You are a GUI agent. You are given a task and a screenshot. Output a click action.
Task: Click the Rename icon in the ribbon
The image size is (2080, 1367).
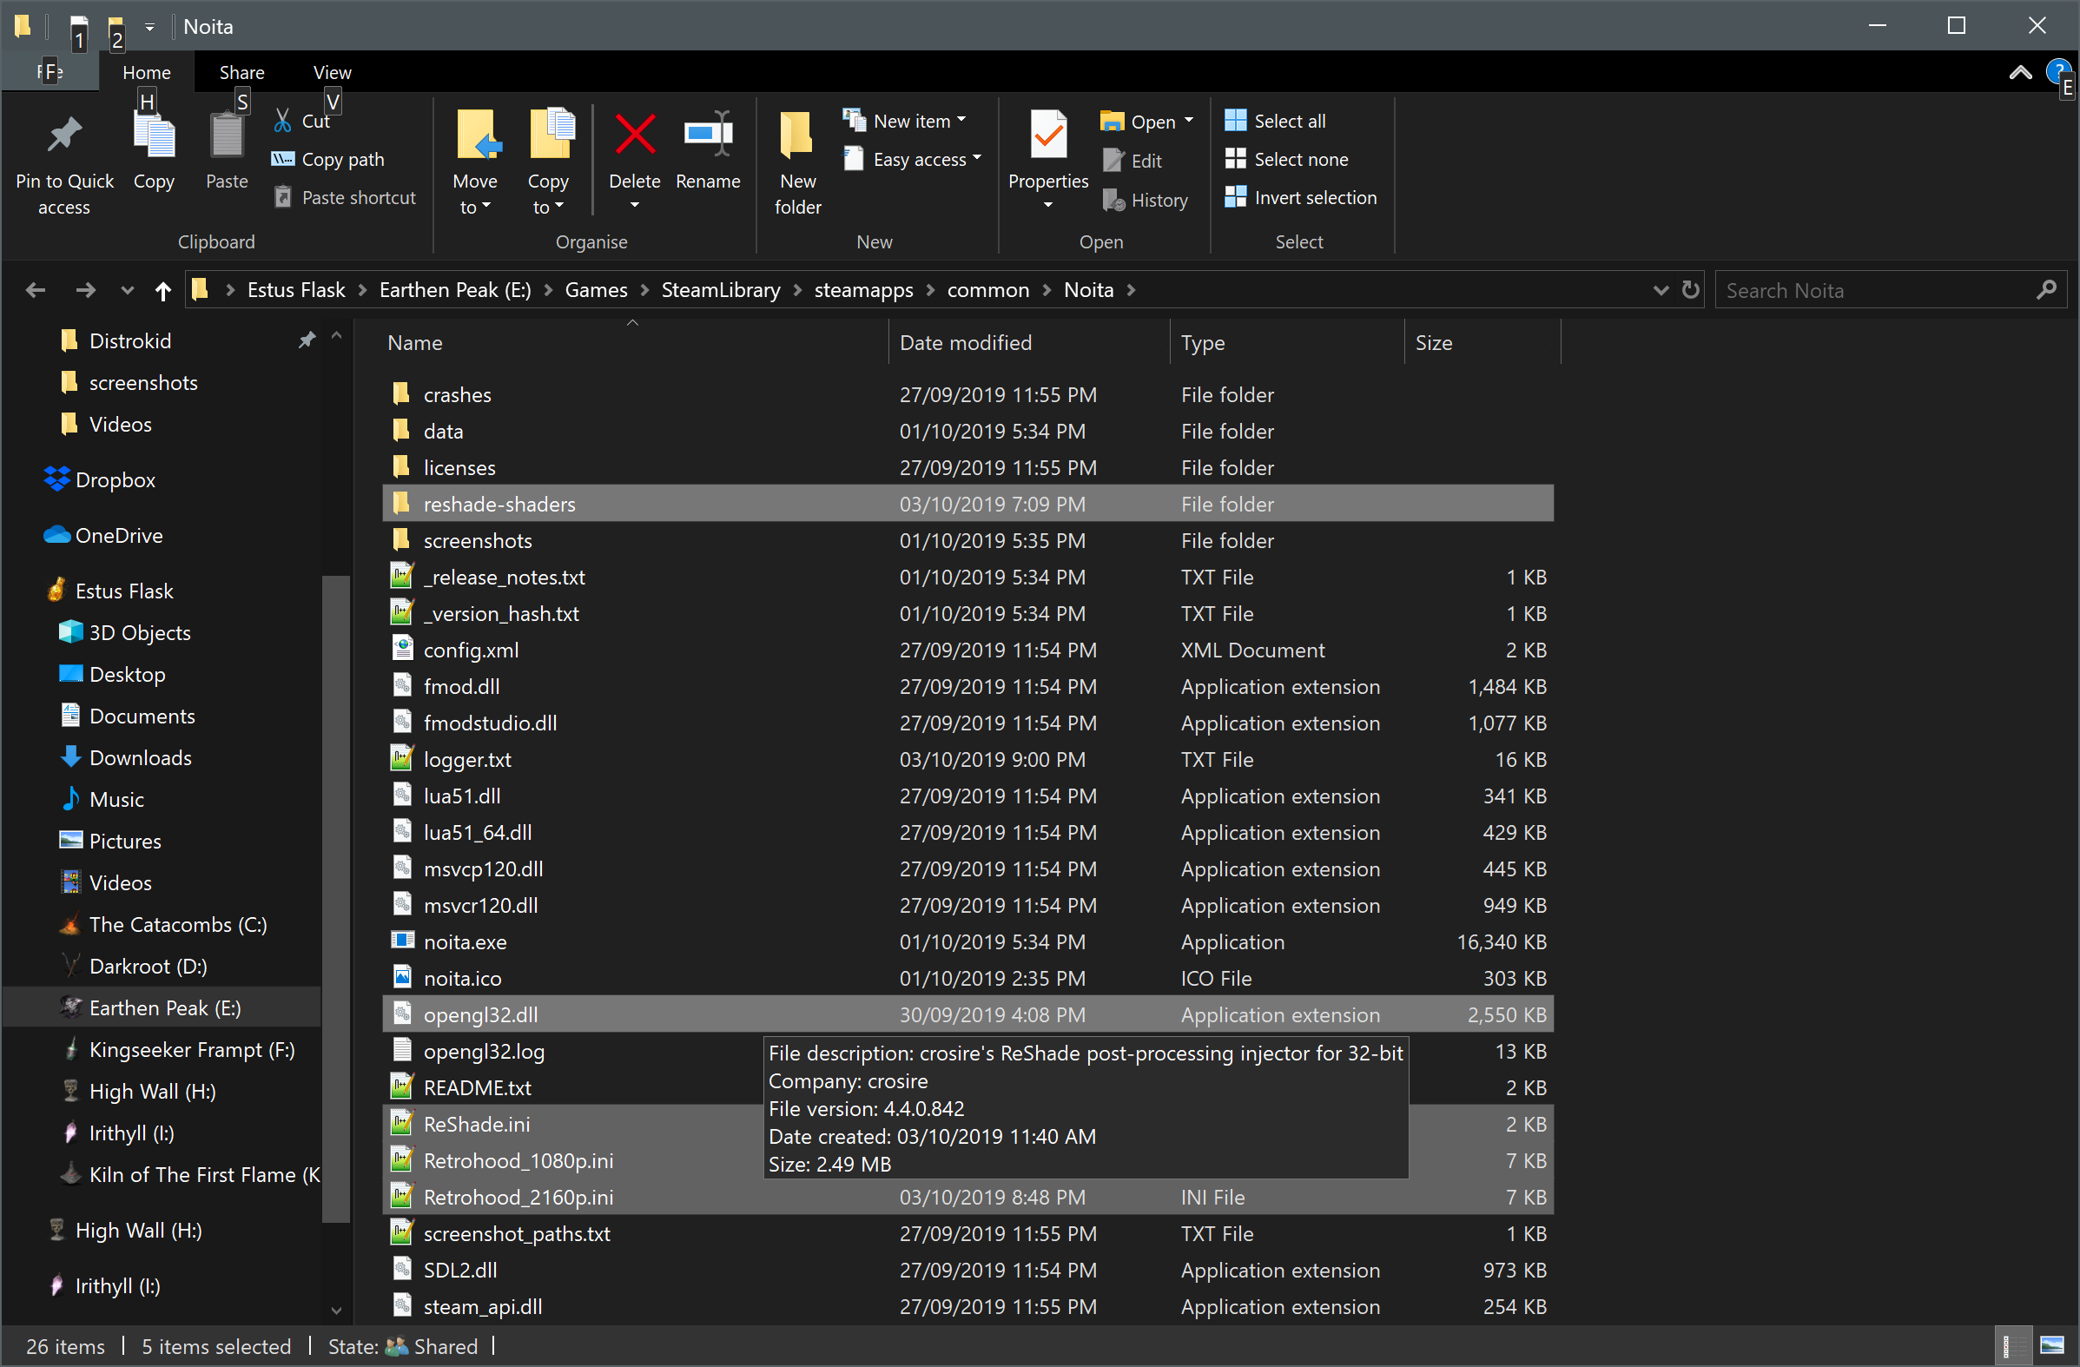(x=707, y=135)
